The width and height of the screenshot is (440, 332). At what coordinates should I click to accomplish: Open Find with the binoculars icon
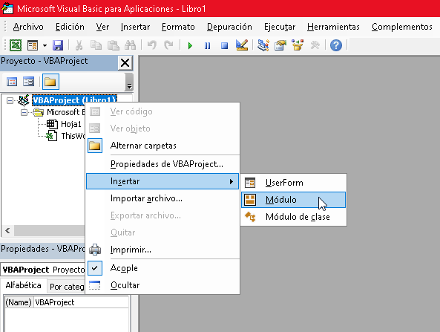pyautogui.click(x=130, y=45)
